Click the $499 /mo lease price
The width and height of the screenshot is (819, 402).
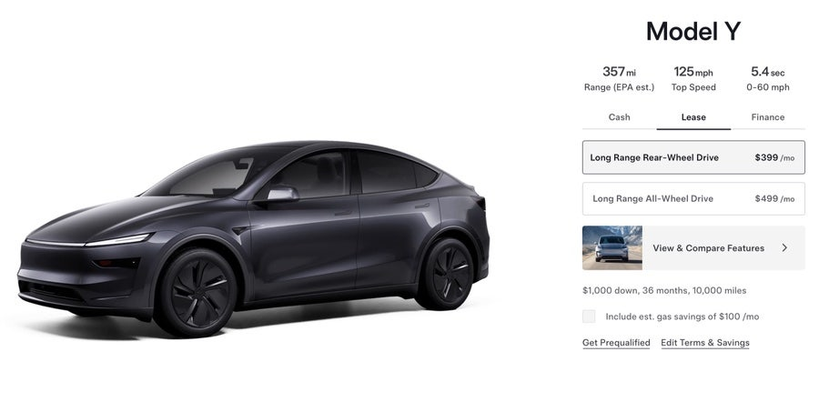click(774, 198)
